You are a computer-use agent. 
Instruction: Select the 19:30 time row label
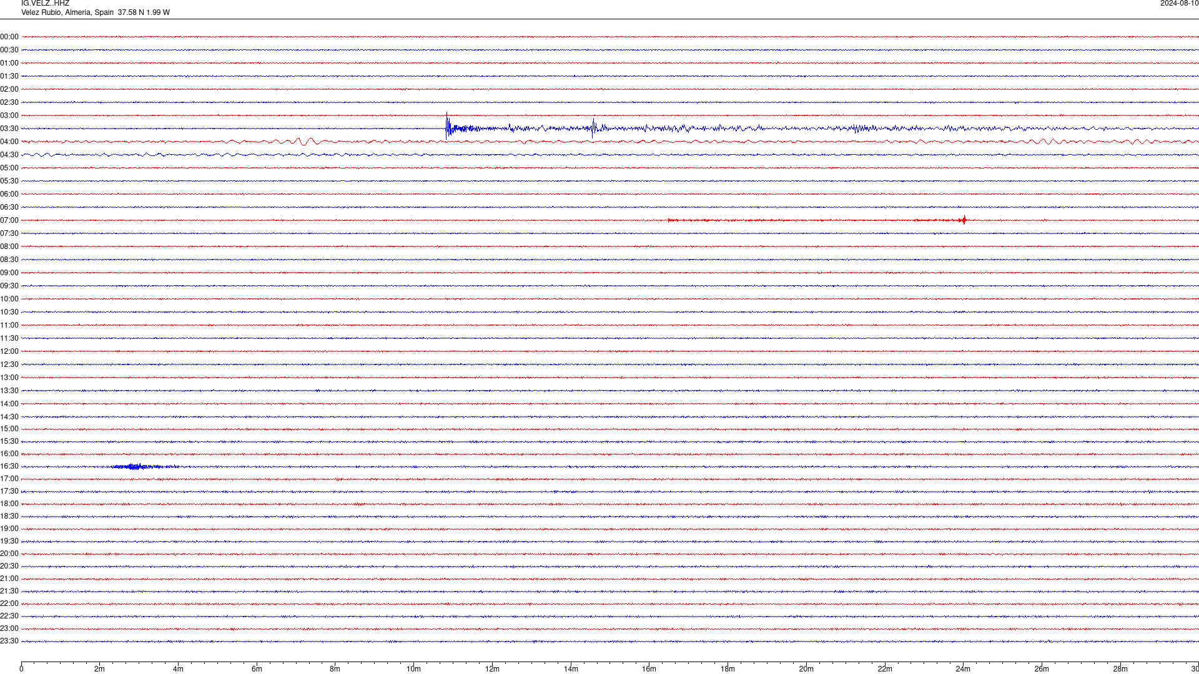click(9, 541)
